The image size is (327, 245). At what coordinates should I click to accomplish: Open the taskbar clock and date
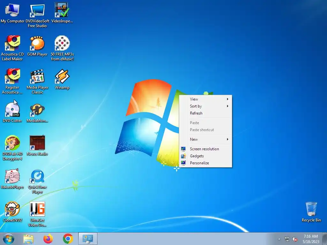point(311,239)
